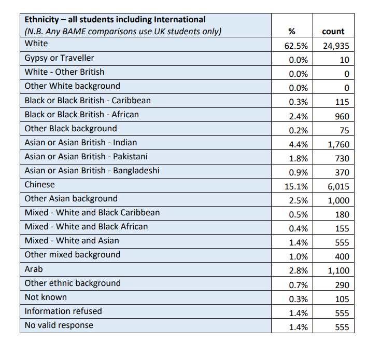The height and width of the screenshot is (342, 382).
Task: Select the '%' column header
Action: [291, 32]
